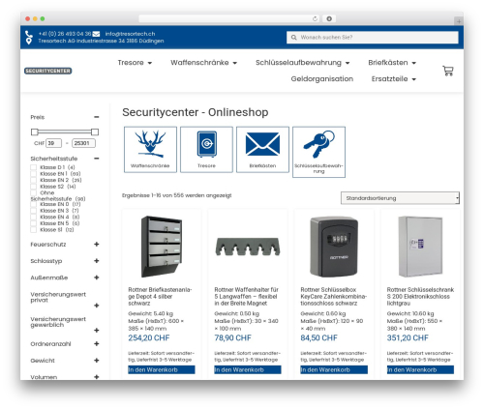Check the Klasse D 1 filter
This screenshot has height=409, width=484.
pos(33,167)
